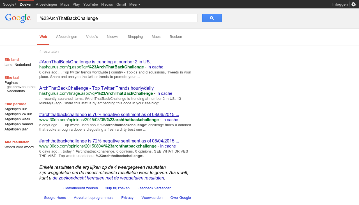Viewport: 359px width, 205px height.
Task: Repeat search with omitted results included
Action: point(108,178)
